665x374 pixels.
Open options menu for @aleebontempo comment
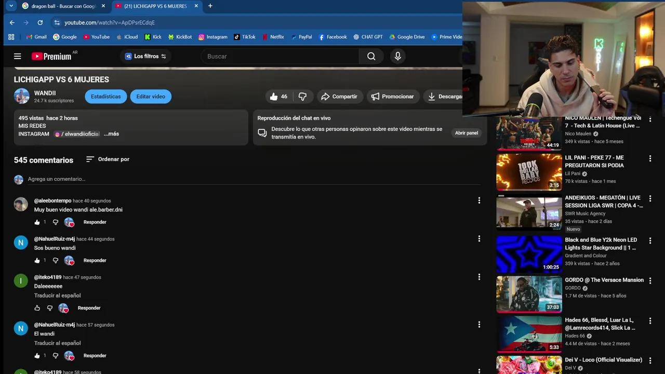(479, 201)
